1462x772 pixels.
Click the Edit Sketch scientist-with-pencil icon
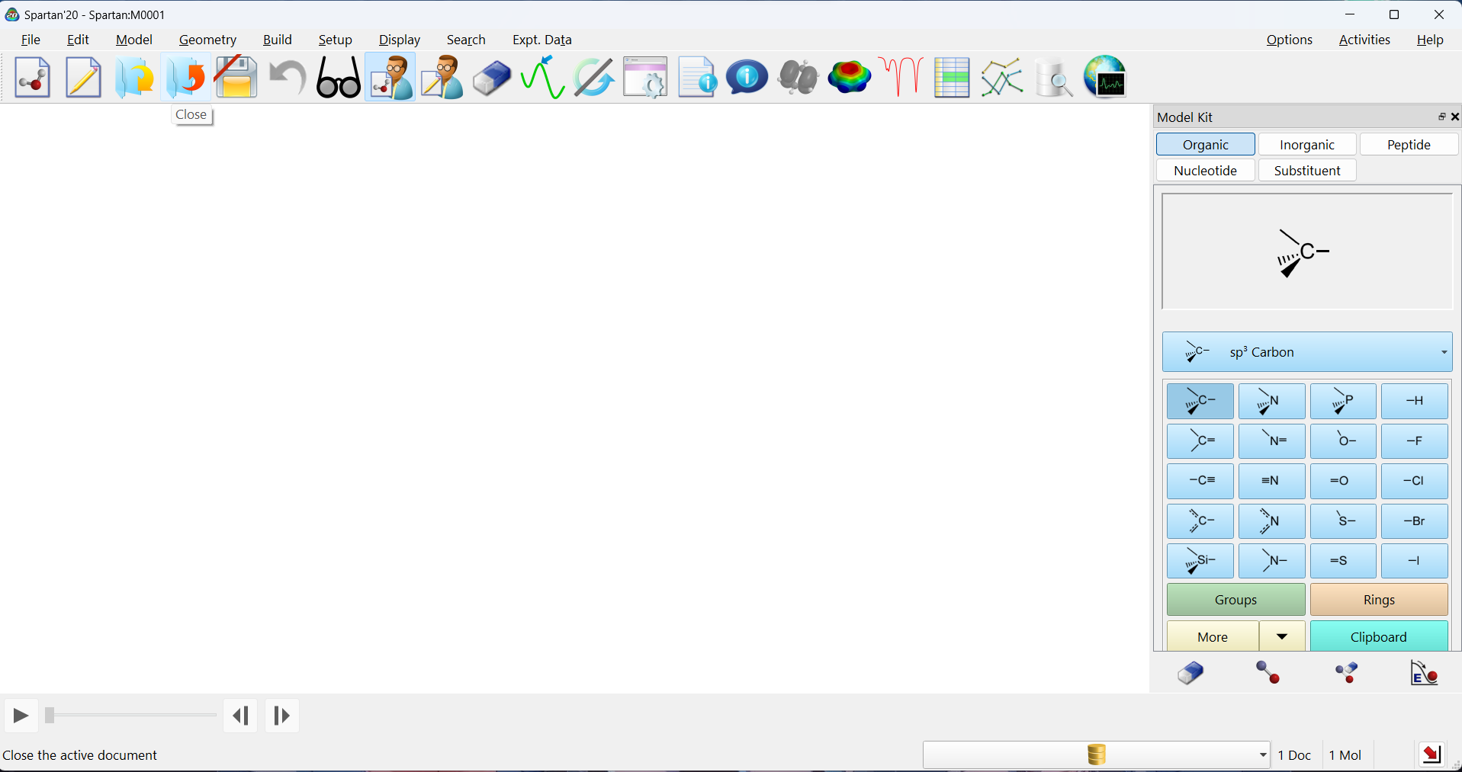(x=441, y=78)
